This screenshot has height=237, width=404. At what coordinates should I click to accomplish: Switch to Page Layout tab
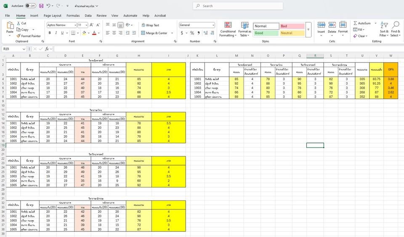(52, 16)
